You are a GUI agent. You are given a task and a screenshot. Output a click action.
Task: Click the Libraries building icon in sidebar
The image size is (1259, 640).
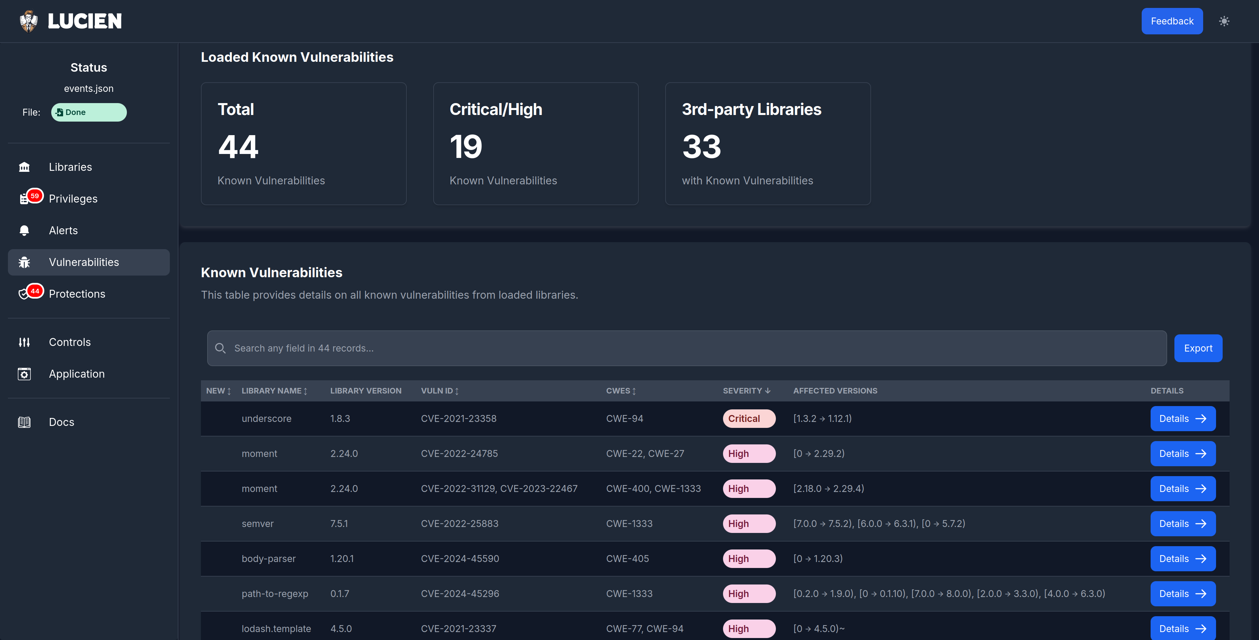click(x=24, y=167)
